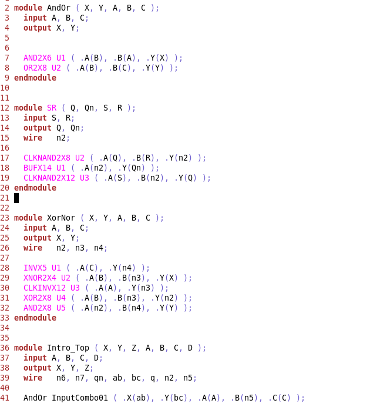The width and height of the screenshot is (370, 410).
Task: Click 'output Q, Qn;' on line 14
Action: point(53,128)
